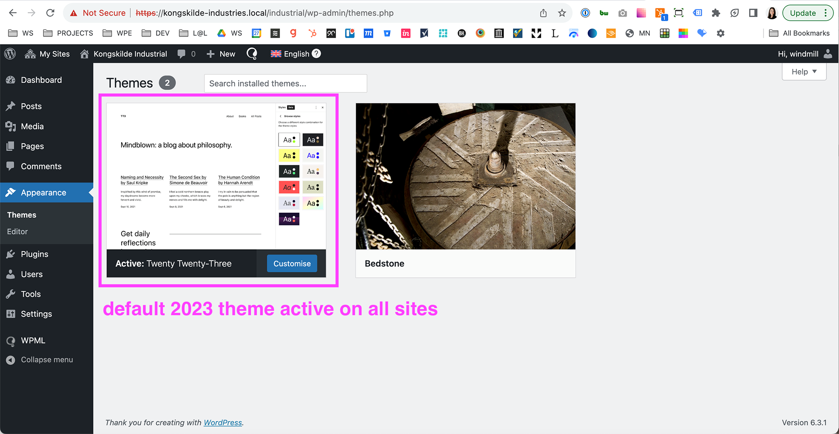Open the DEV bookmarks folder
839x434 pixels.
[x=156, y=33]
